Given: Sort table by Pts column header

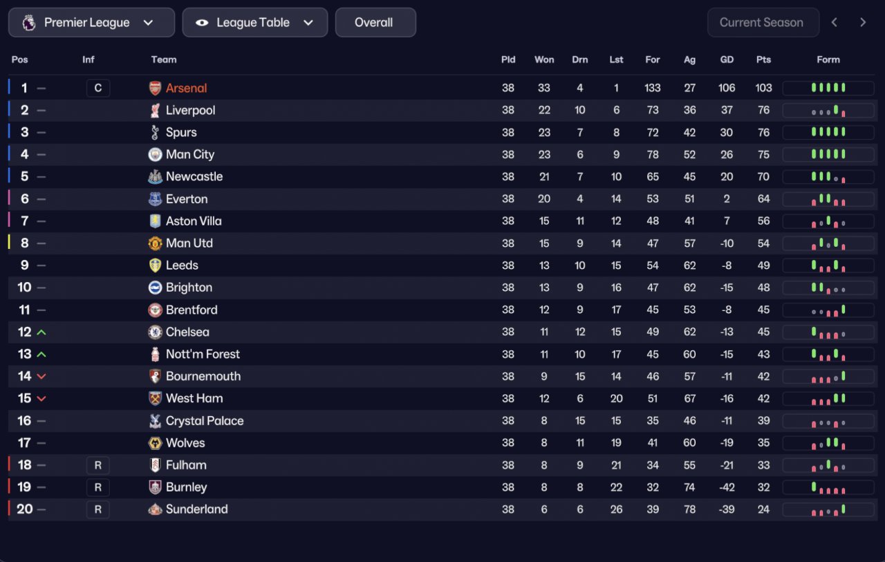Looking at the screenshot, I should [x=763, y=59].
